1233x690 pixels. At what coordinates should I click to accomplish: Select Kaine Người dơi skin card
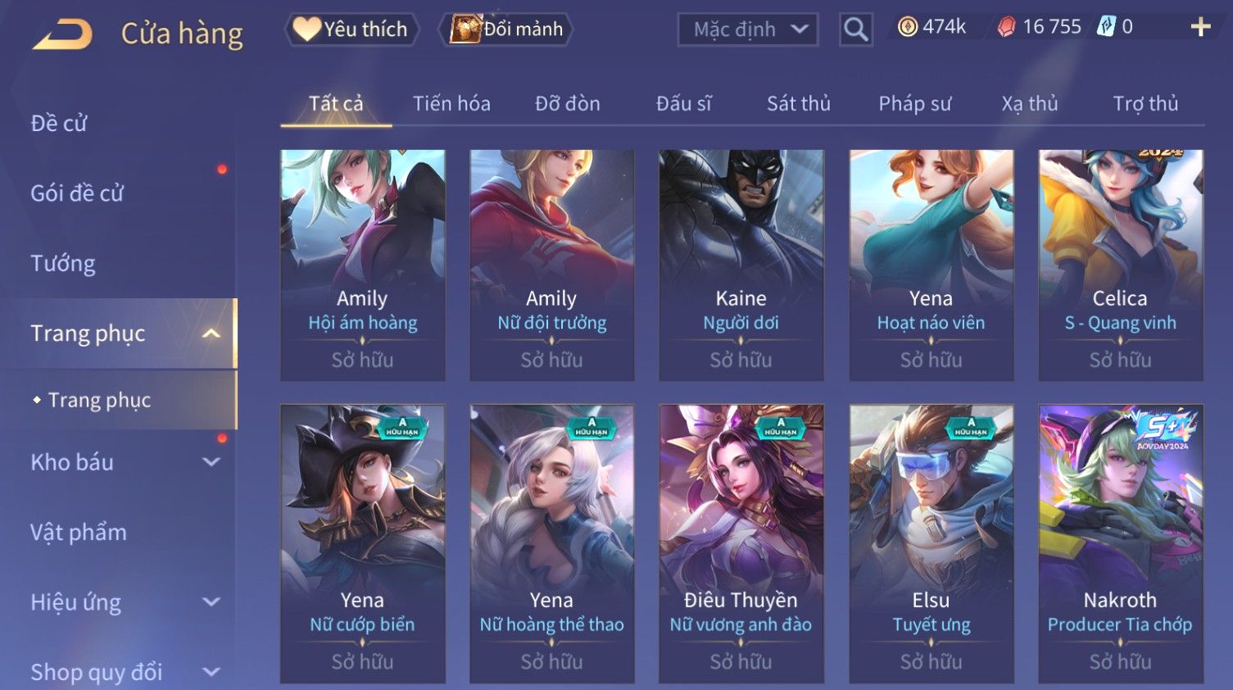point(741,265)
